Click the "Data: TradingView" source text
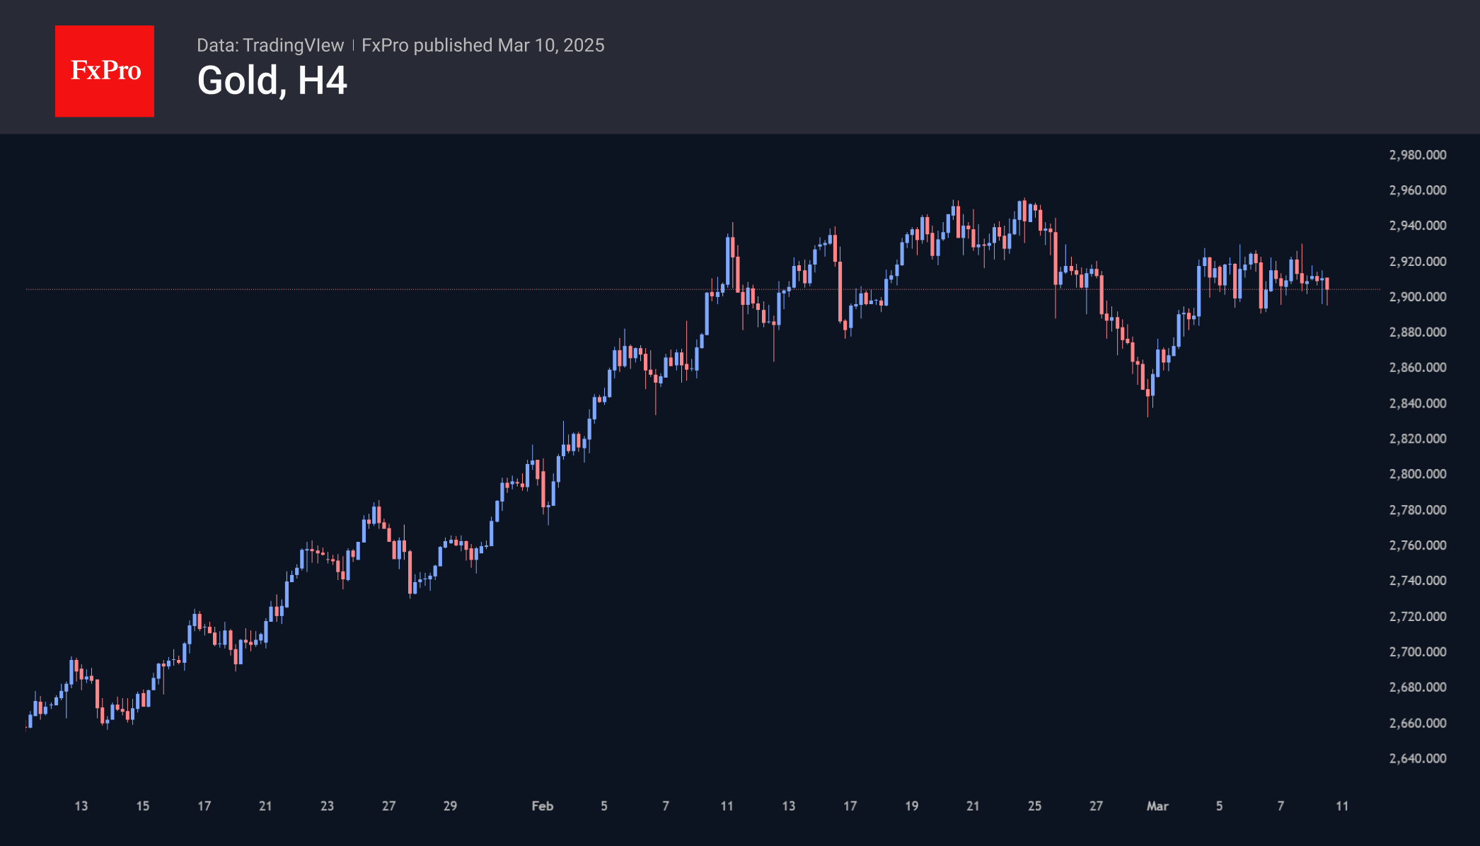Image resolution: width=1480 pixels, height=846 pixels. click(270, 45)
